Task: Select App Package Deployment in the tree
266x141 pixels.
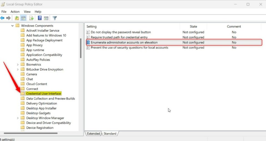Action: pyautogui.click(x=44, y=40)
